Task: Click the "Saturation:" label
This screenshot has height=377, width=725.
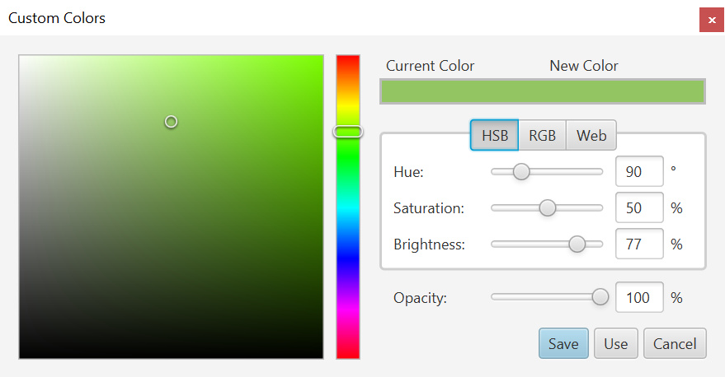Action: [429, 207]
